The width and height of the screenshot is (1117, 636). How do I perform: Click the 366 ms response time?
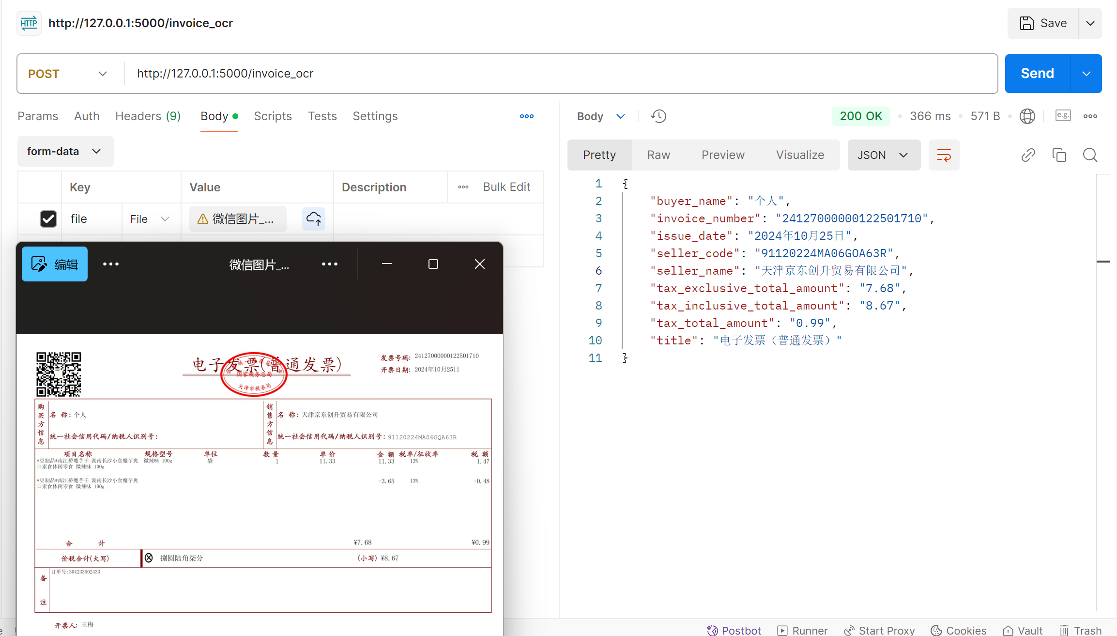tap(930, 116)
